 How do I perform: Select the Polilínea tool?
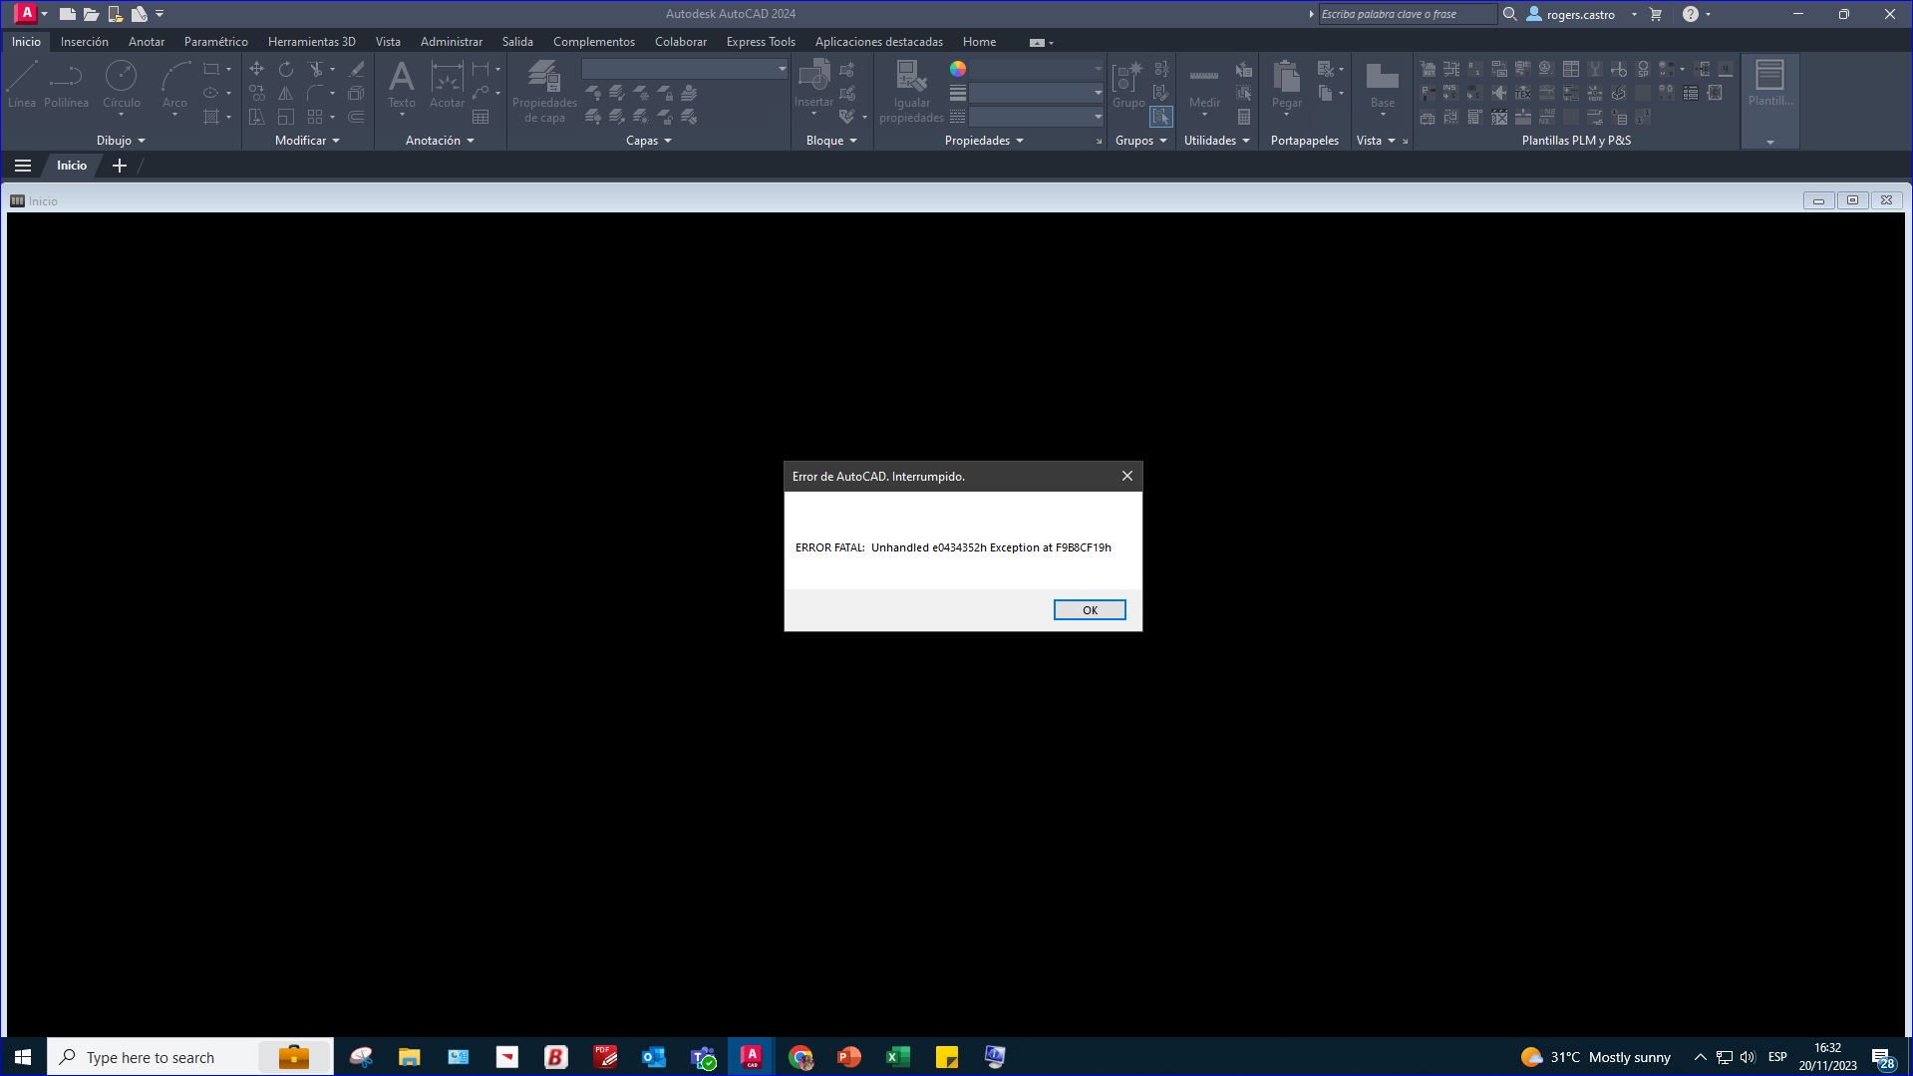pyautogui.click(x=66, y=80)
